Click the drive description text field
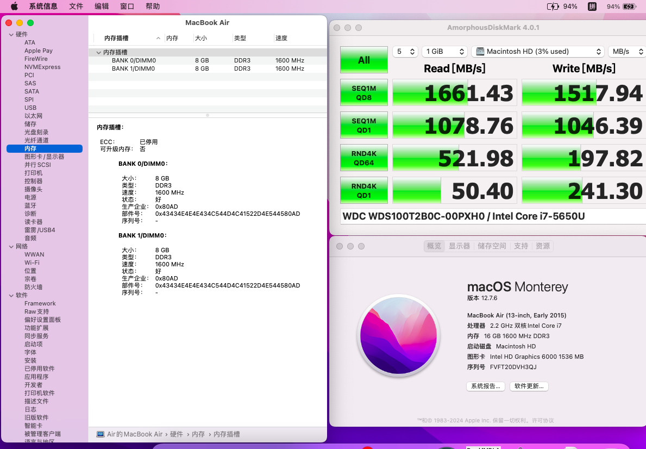646x449 pixels. coord(493,216)
